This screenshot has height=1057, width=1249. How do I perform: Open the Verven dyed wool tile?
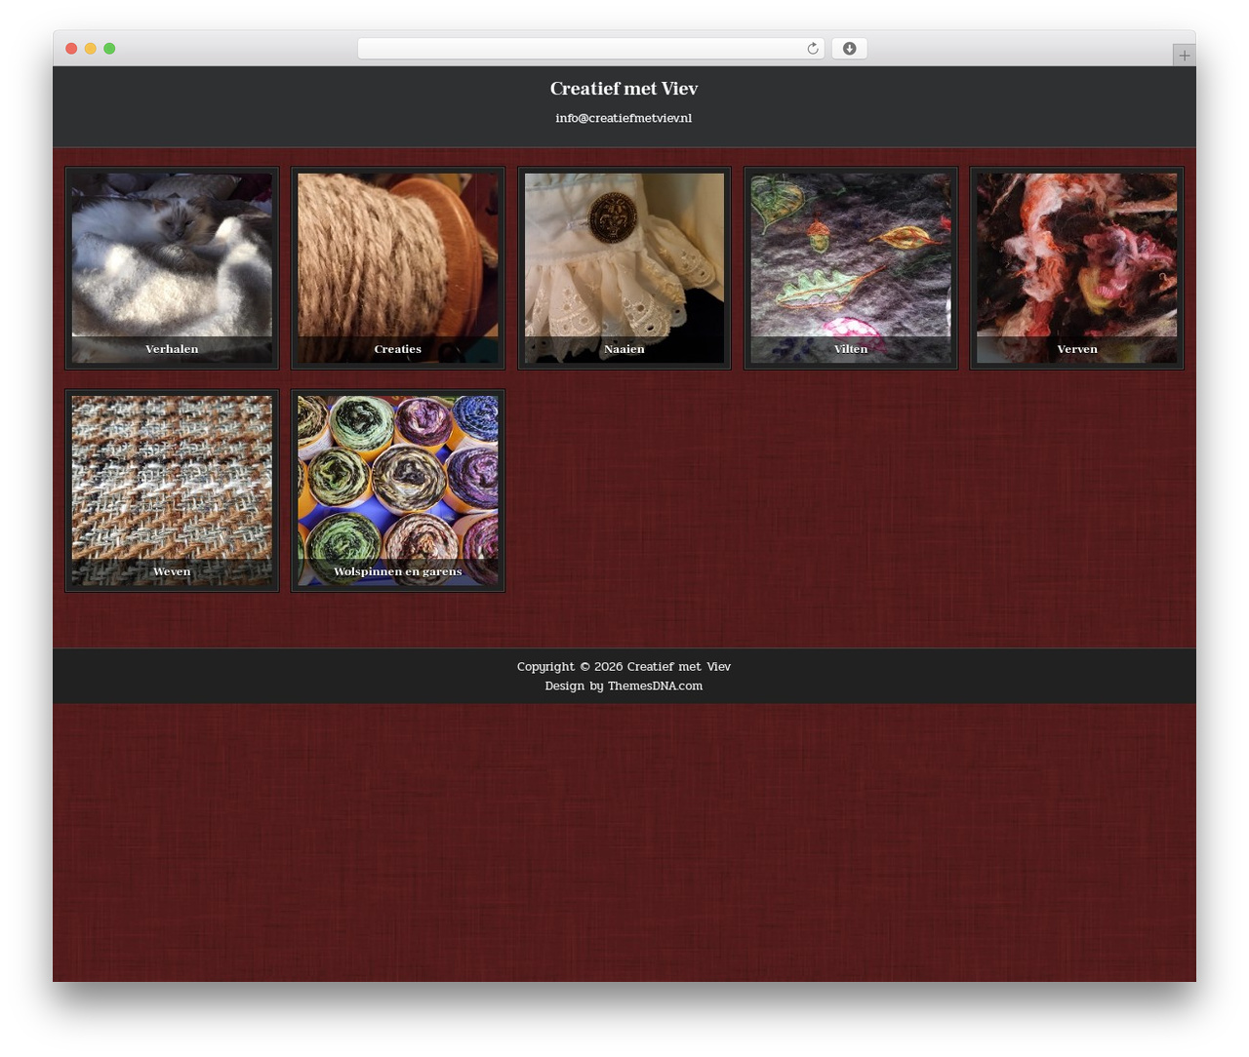coord(1077,268)
